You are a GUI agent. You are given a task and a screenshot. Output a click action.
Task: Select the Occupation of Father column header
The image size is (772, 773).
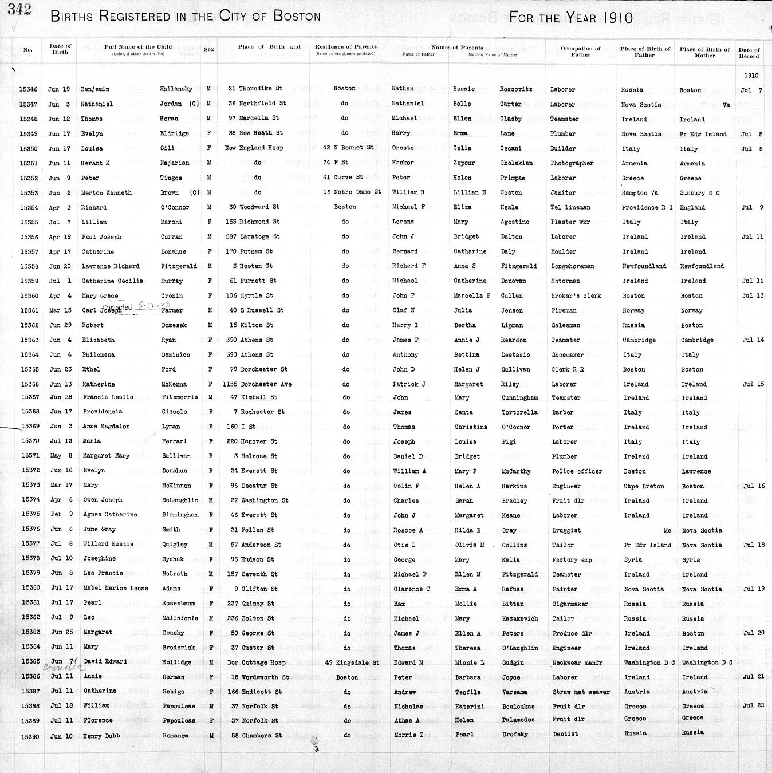coord(580,52)
